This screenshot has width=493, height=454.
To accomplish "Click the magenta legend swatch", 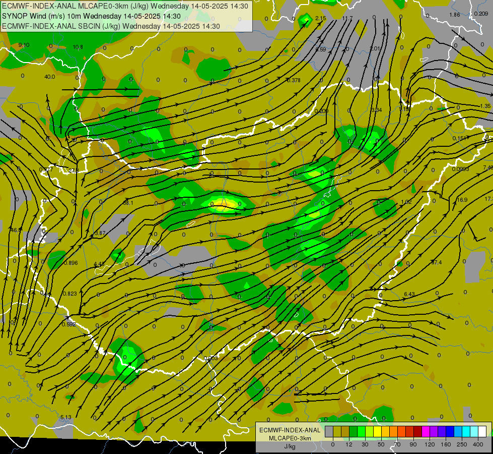I will tap(426, 431).
